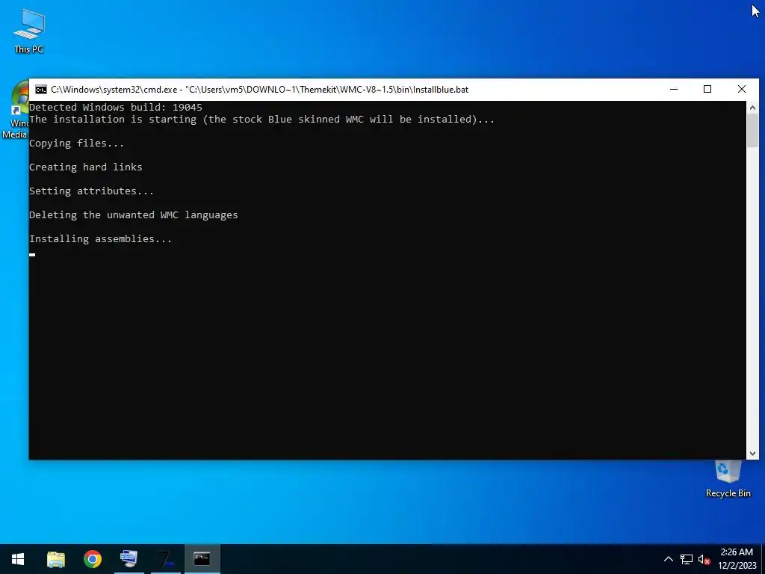
Task: Open the network status tray icon
Action: coord(687,559)
